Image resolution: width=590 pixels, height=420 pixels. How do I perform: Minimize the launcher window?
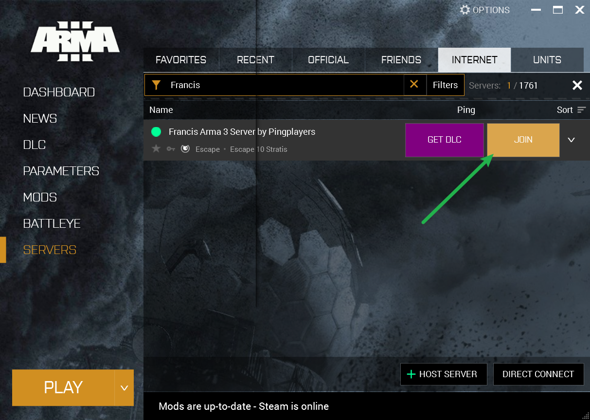[x=536, y=10]
